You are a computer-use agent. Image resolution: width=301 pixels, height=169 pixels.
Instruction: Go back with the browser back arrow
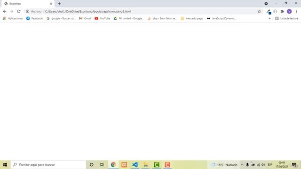[5, 11]
